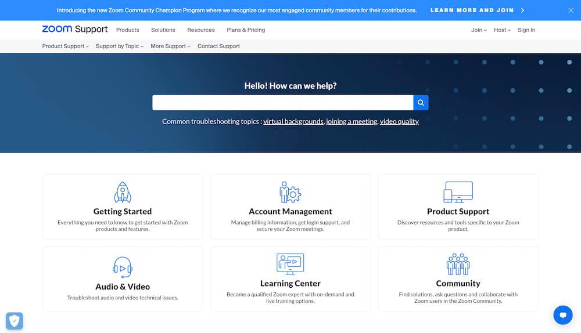Click Learn More and Join link
Screen dimensions: 581x333
click(x=472, y=10)
